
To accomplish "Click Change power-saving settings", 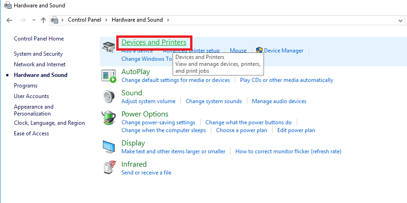I will pos(158,122).
